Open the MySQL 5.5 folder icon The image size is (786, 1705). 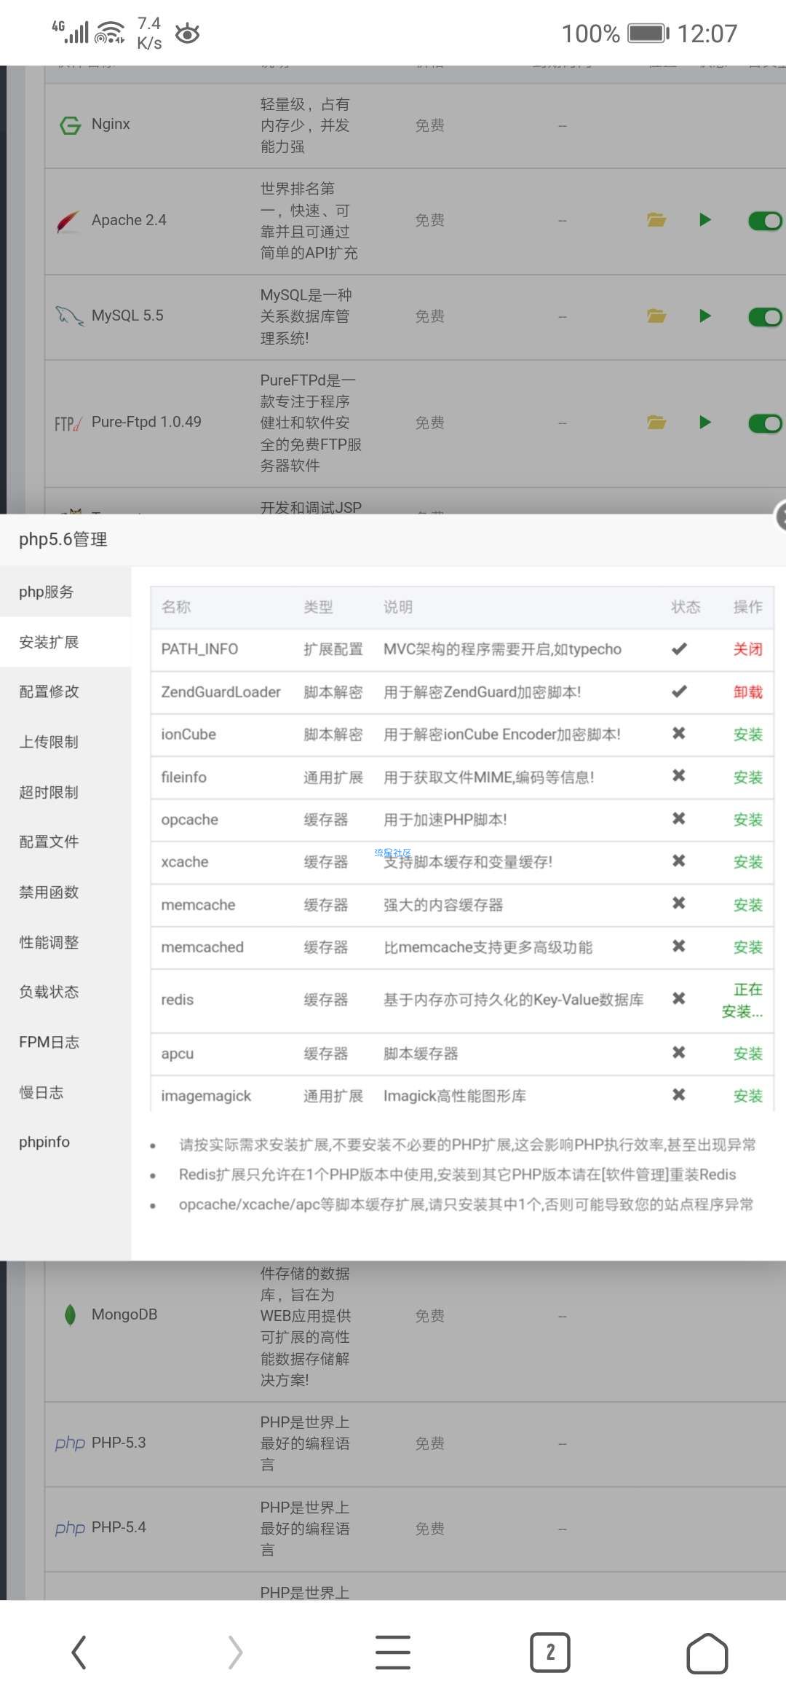click(x=656, y=315)
